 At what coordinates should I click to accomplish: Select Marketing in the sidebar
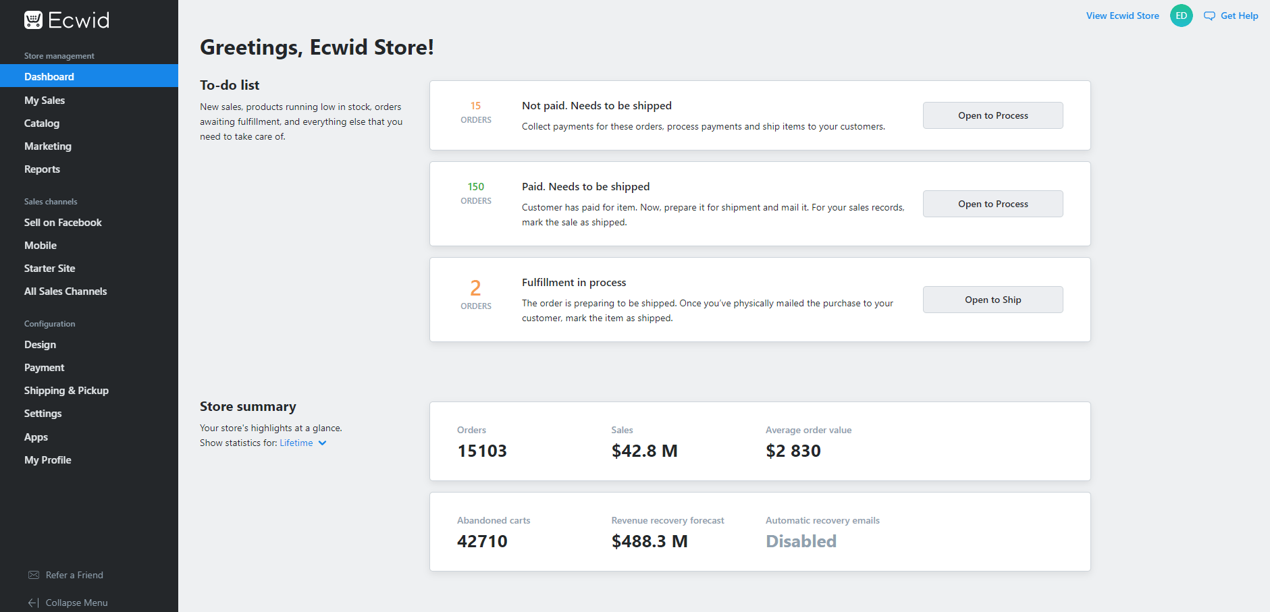click(x=47, y=146)
